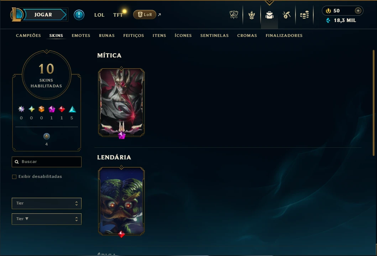Open the Emotes tab
This screenshot has height=256, width=377.
[x=81, y=36]
